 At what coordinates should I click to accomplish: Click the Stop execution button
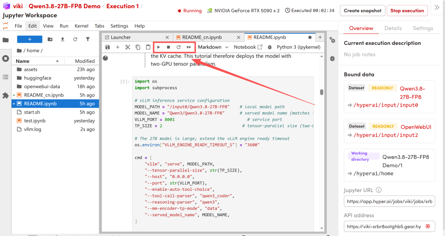[407, 10]
